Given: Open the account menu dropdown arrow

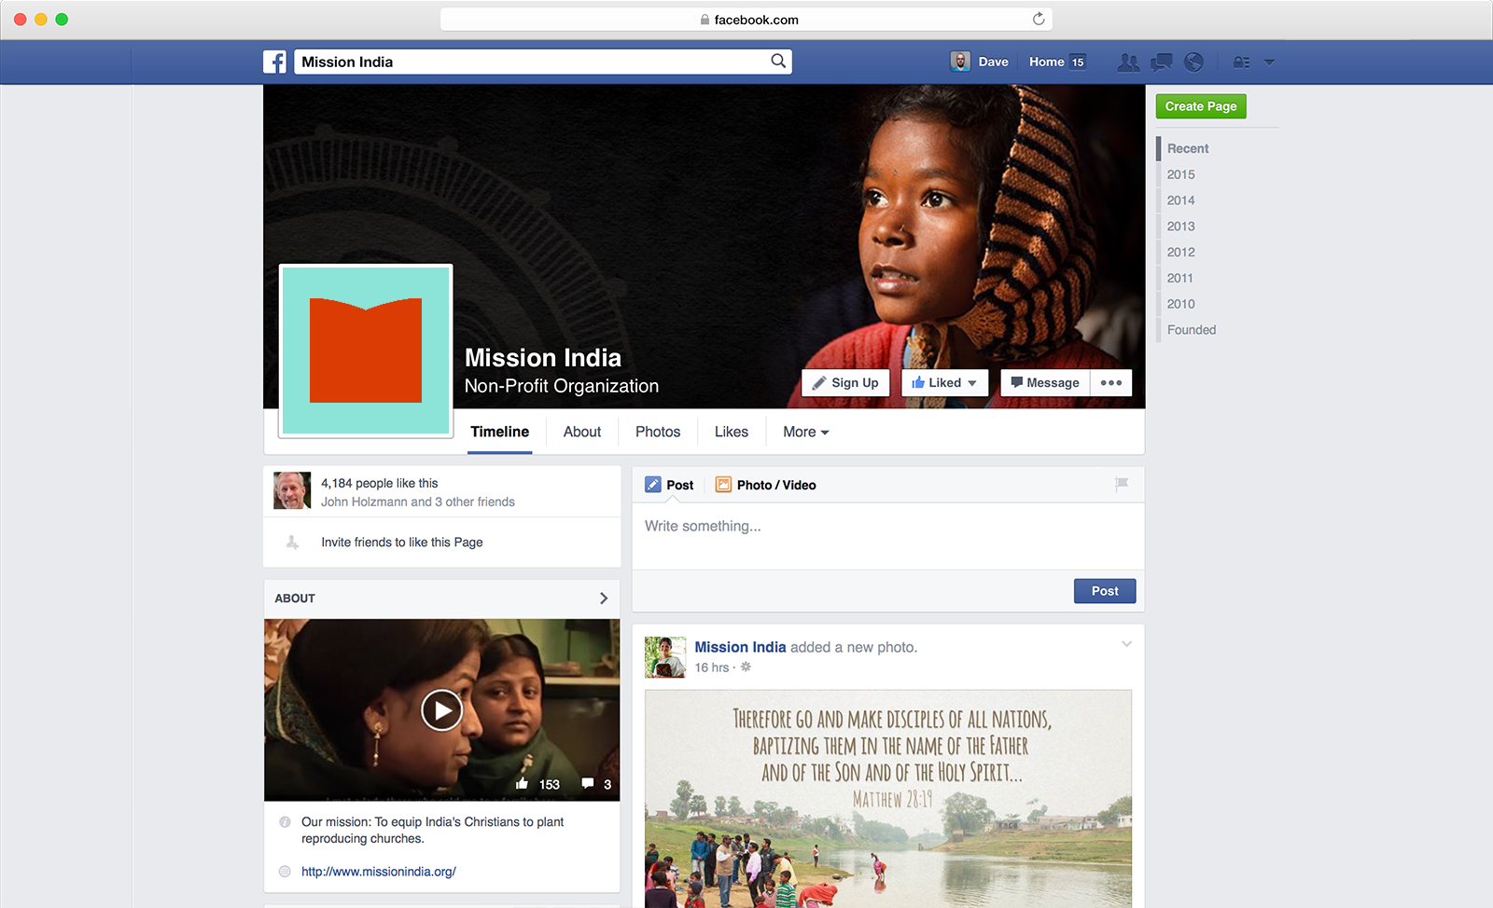Looking at the screenshot, I should click(1269, 62).
